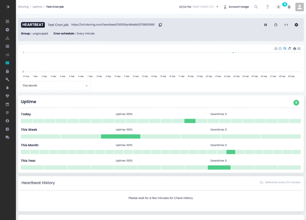Enable chart panning hand tool
Screen dimensions: 306x220
(290, 49)
